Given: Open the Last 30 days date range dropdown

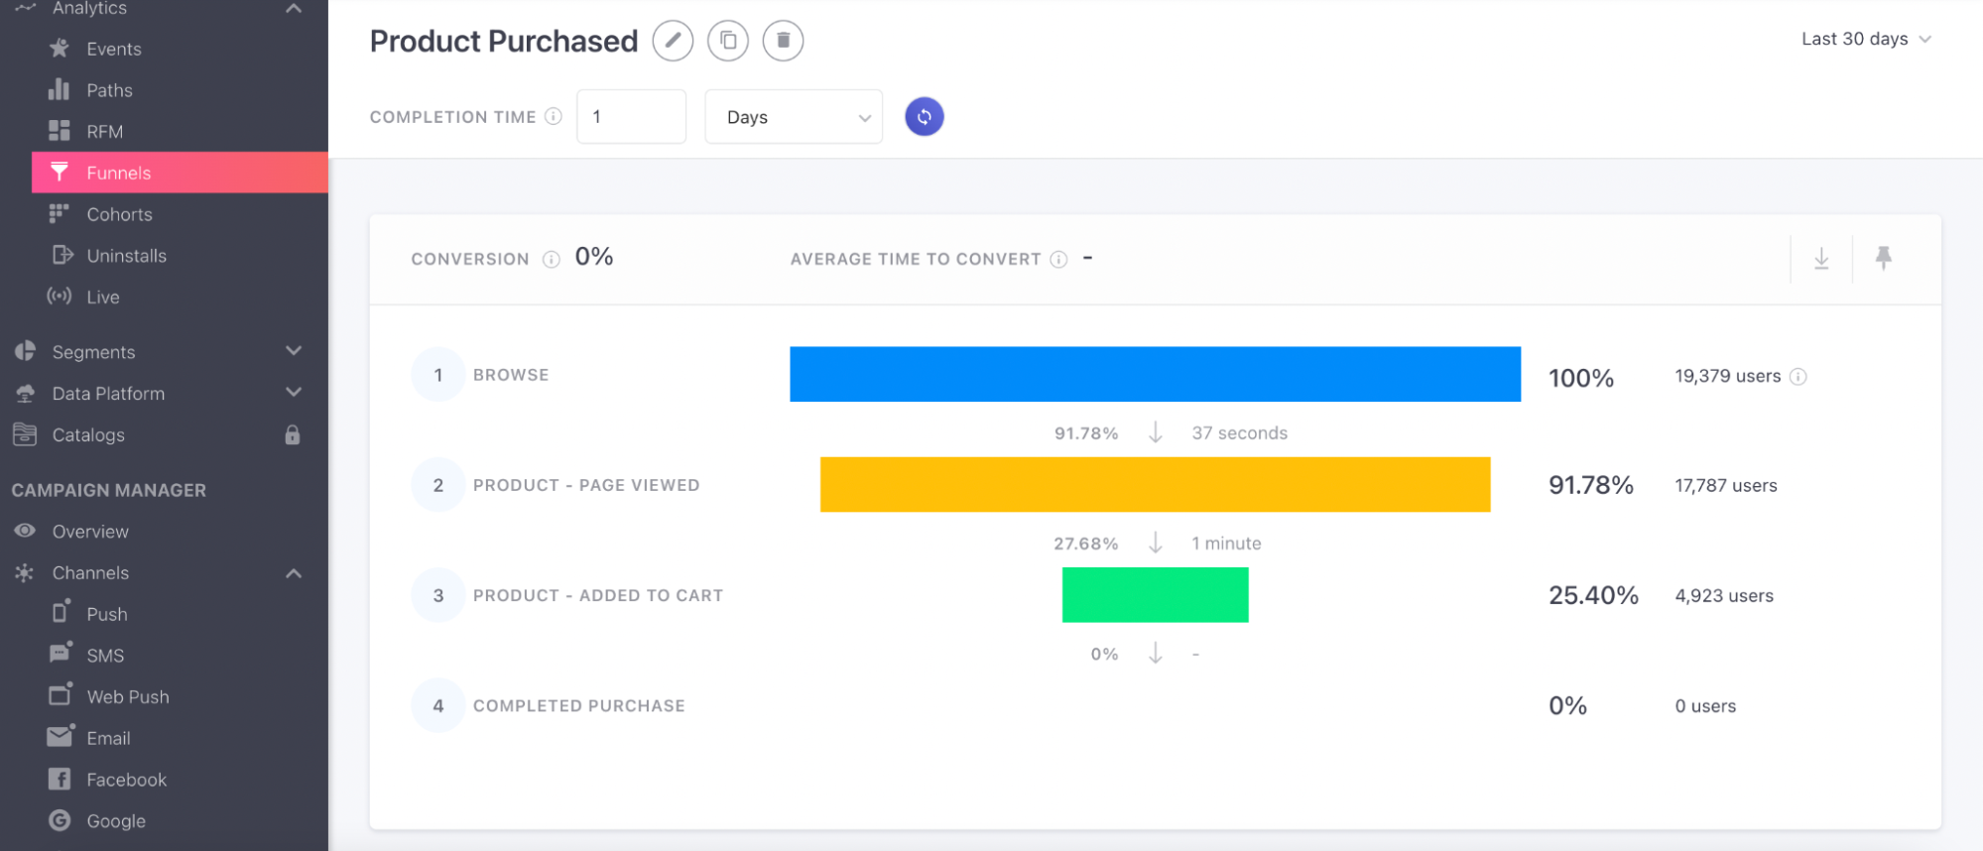Looking at the screenshot, I should point(1865,40).
